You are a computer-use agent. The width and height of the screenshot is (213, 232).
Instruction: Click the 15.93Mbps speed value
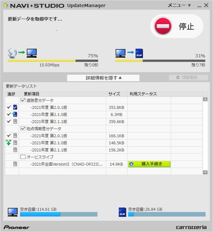(49, 65)
